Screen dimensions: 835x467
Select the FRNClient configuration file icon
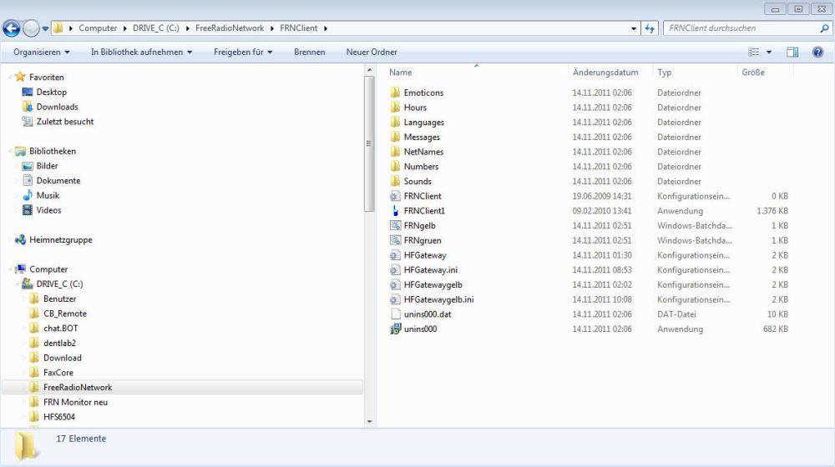(395, 196)
